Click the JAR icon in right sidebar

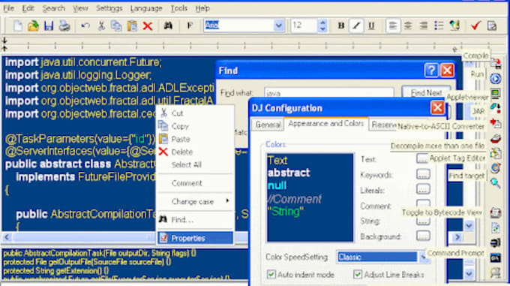496,108
